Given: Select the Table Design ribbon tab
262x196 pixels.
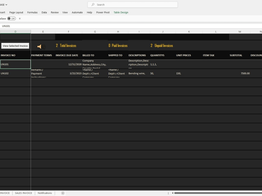Looking at the screenshot, I should (121, 12).
